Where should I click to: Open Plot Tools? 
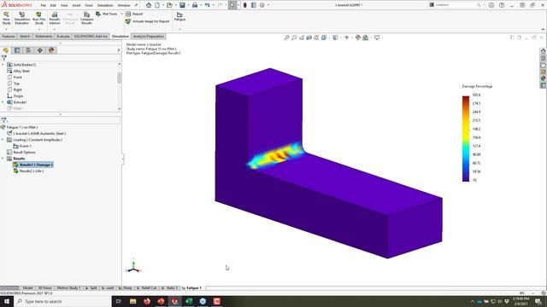(x=107, y=14)
